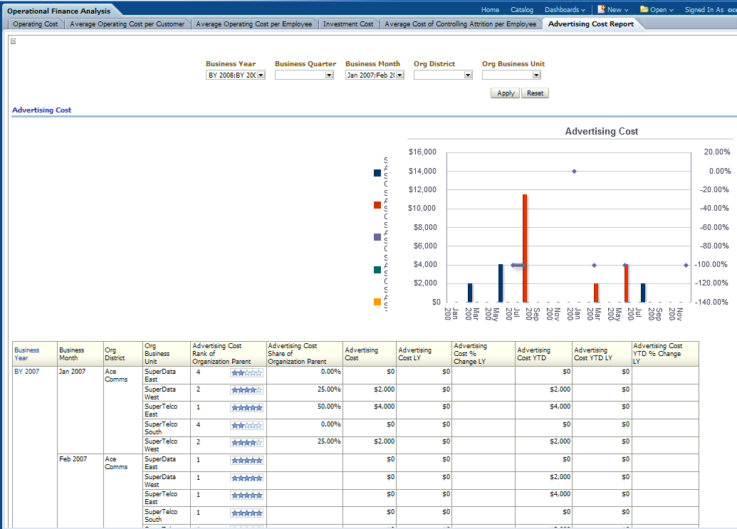Click star rating for Jan 2007 SuperTelco West
The image size is (737, 529).
[x=247, y=443]
